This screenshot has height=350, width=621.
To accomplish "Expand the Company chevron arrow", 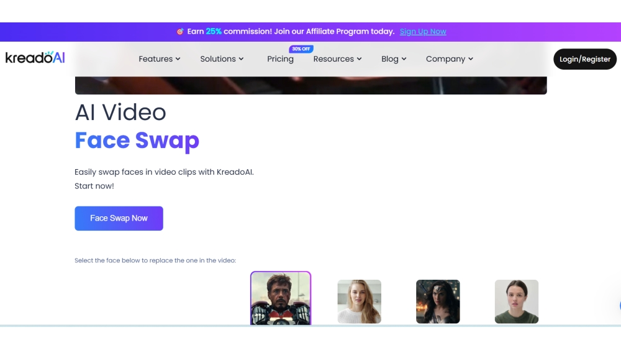I will point(471,59).
